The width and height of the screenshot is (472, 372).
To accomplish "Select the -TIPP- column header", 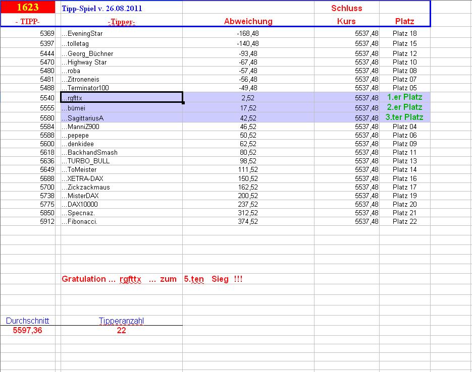I will [28, 21].
